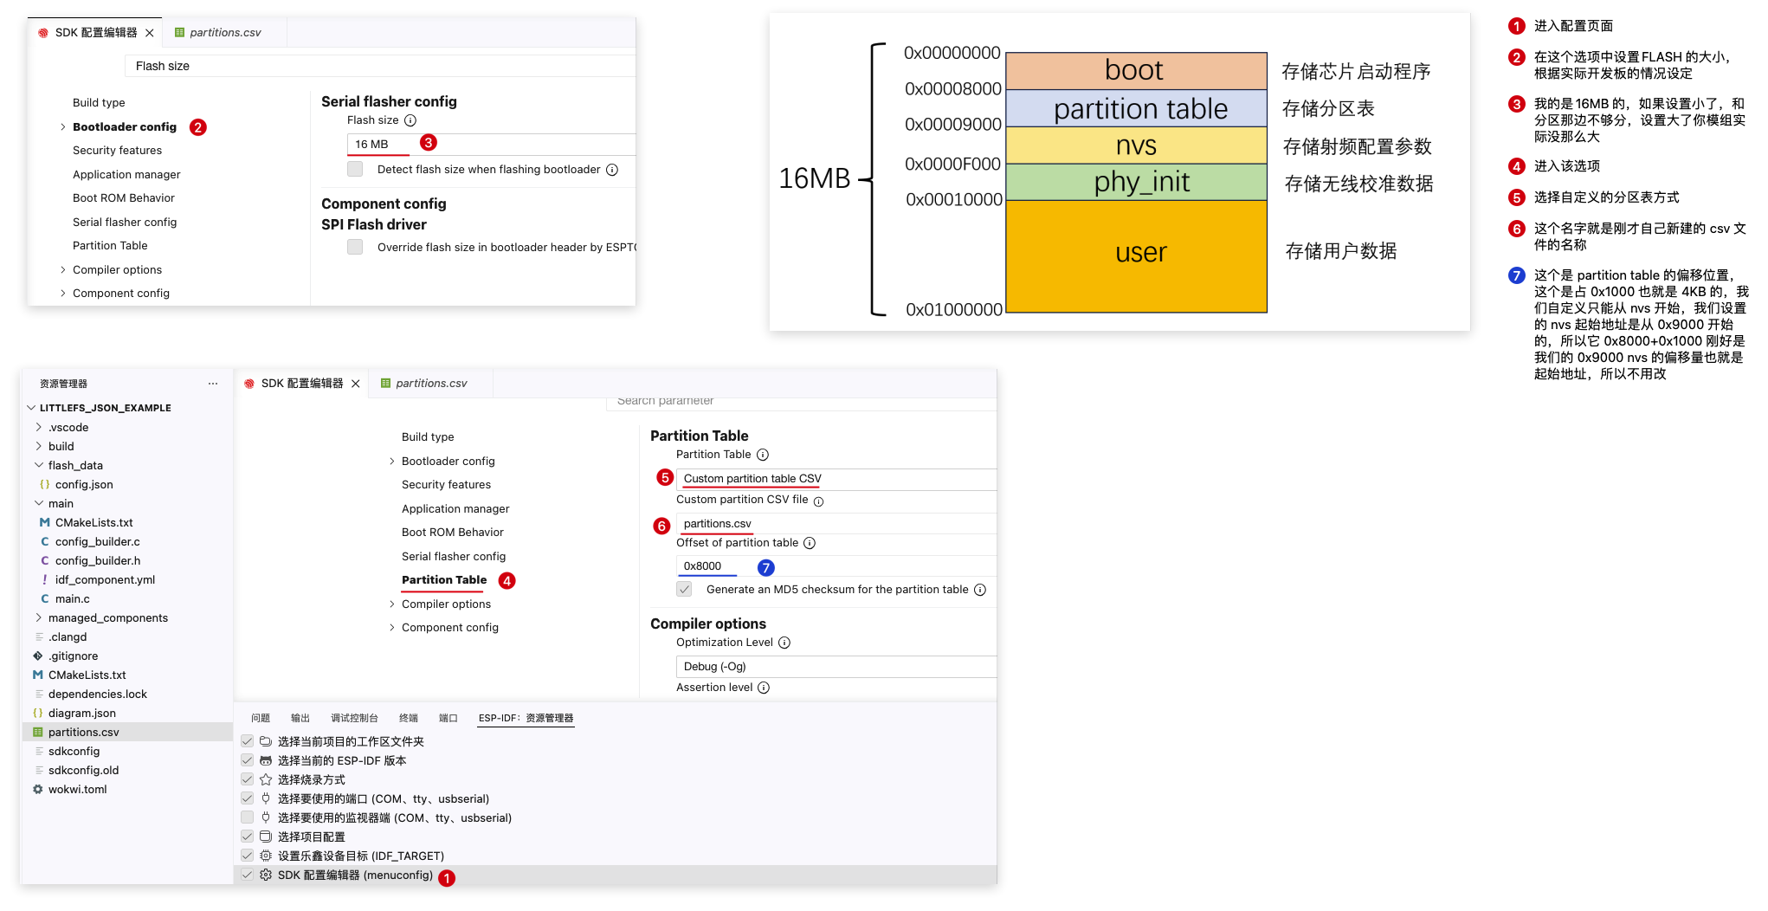The height and width of the screenshot is (911, 1768).
Task: Collapse the flash_data folder
Action: click(39, 465)
